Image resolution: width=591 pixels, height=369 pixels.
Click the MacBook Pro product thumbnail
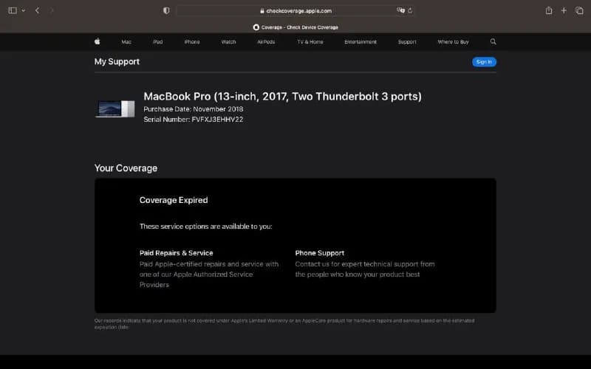(x=115, y=108)
